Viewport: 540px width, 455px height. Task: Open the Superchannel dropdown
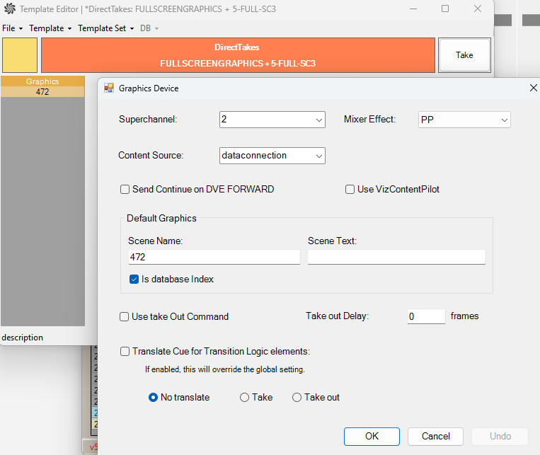[272, 120]
